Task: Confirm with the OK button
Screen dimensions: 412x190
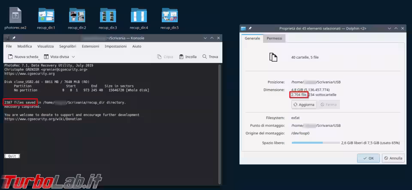Action: click(368, 158)
